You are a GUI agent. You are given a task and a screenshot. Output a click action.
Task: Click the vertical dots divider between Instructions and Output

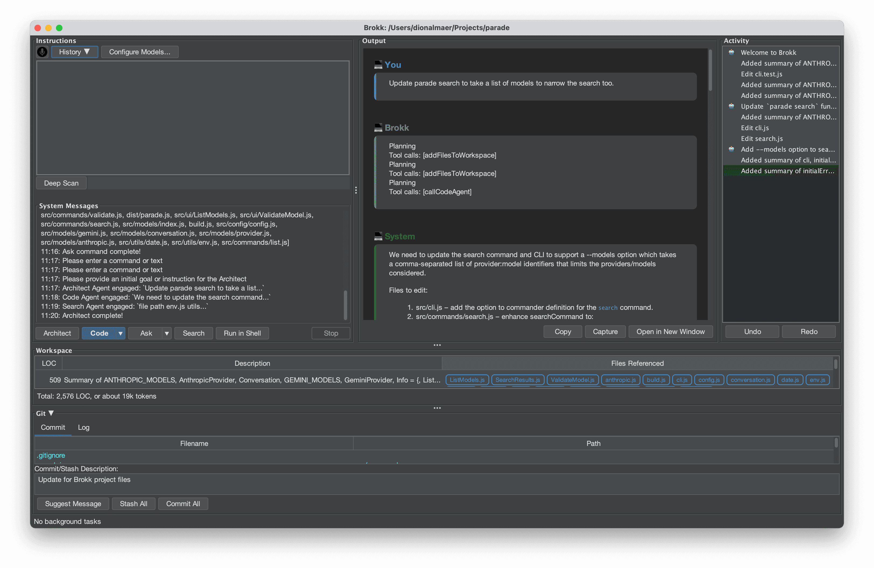(355, 190)
